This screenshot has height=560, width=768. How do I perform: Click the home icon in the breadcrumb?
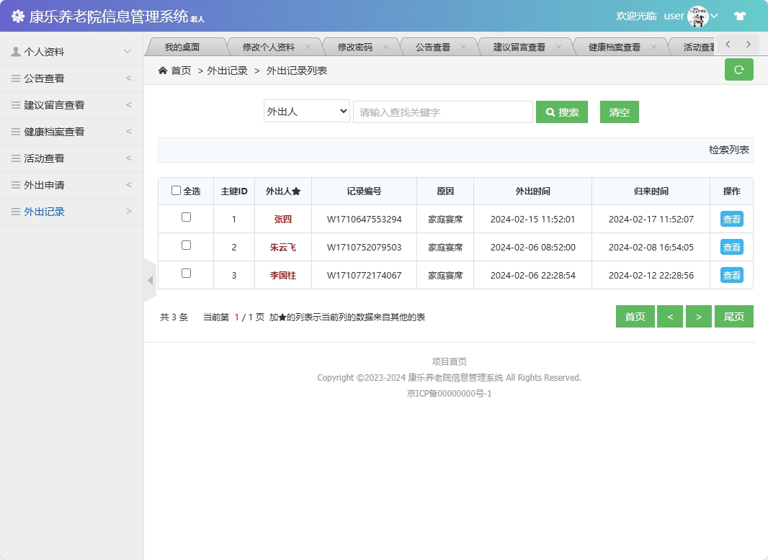tap(164, 71)
